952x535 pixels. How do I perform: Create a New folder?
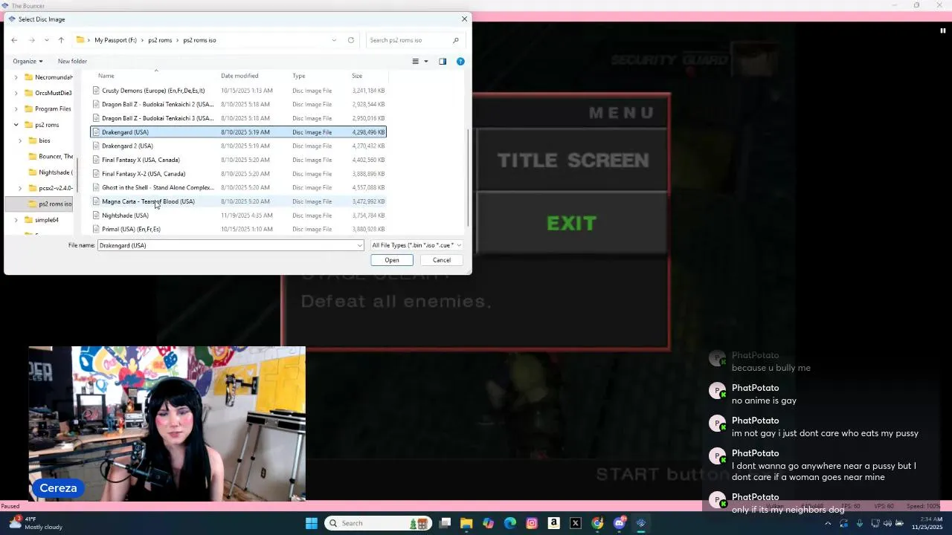point(72,62)
